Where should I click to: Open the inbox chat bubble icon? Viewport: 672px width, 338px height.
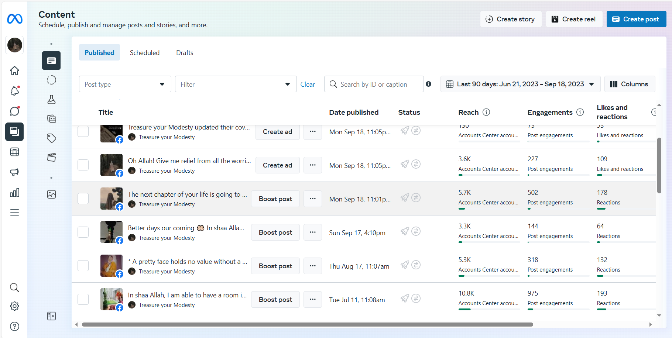14,111
